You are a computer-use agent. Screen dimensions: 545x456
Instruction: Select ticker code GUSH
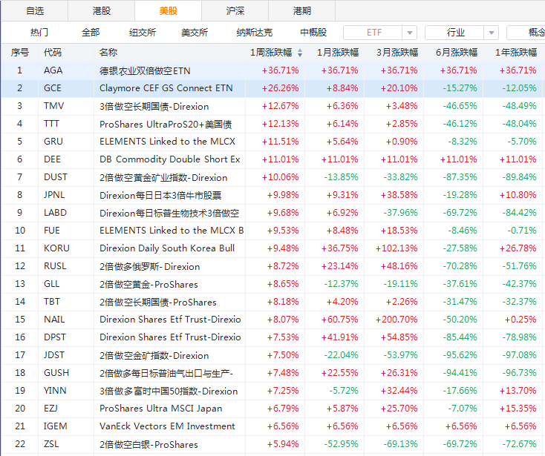coord(56,373)
